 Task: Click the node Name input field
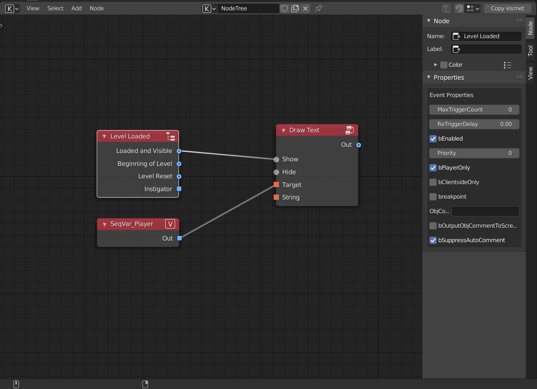[x=486, y=36]
